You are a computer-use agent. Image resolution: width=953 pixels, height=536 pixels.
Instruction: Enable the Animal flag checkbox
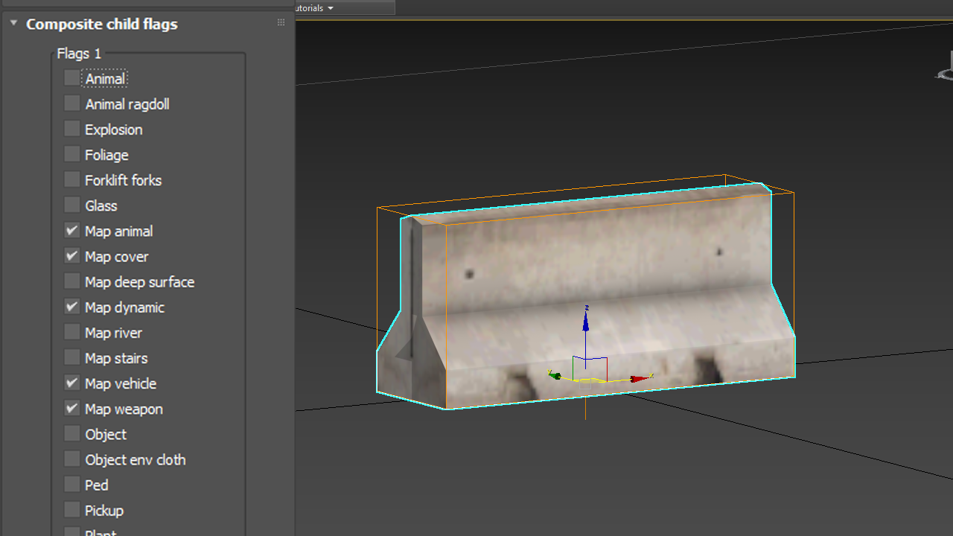[x=71, y=77]
